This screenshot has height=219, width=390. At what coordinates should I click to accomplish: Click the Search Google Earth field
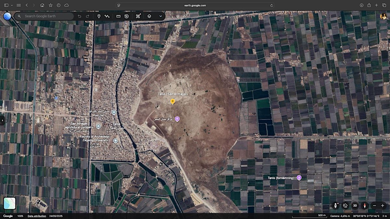point(47,16)
